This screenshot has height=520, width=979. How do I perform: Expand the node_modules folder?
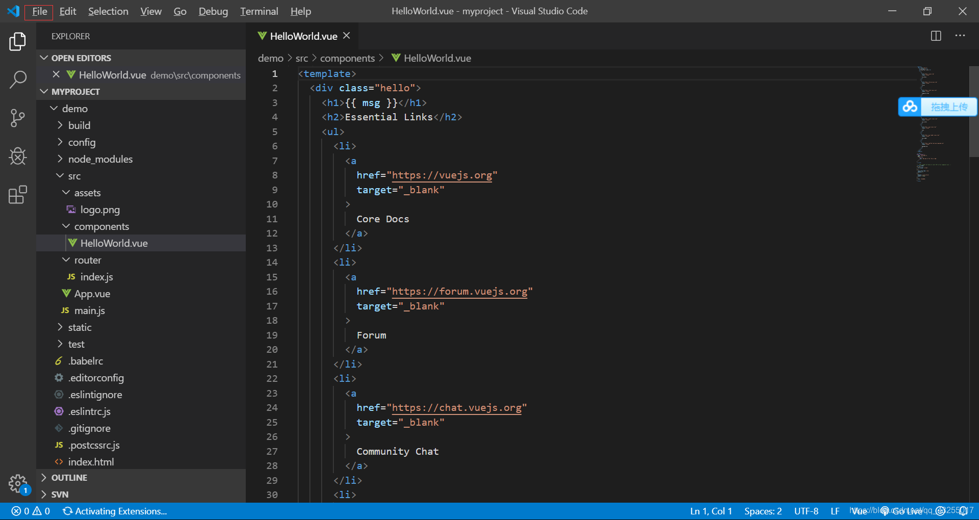(x=141, y=159)
